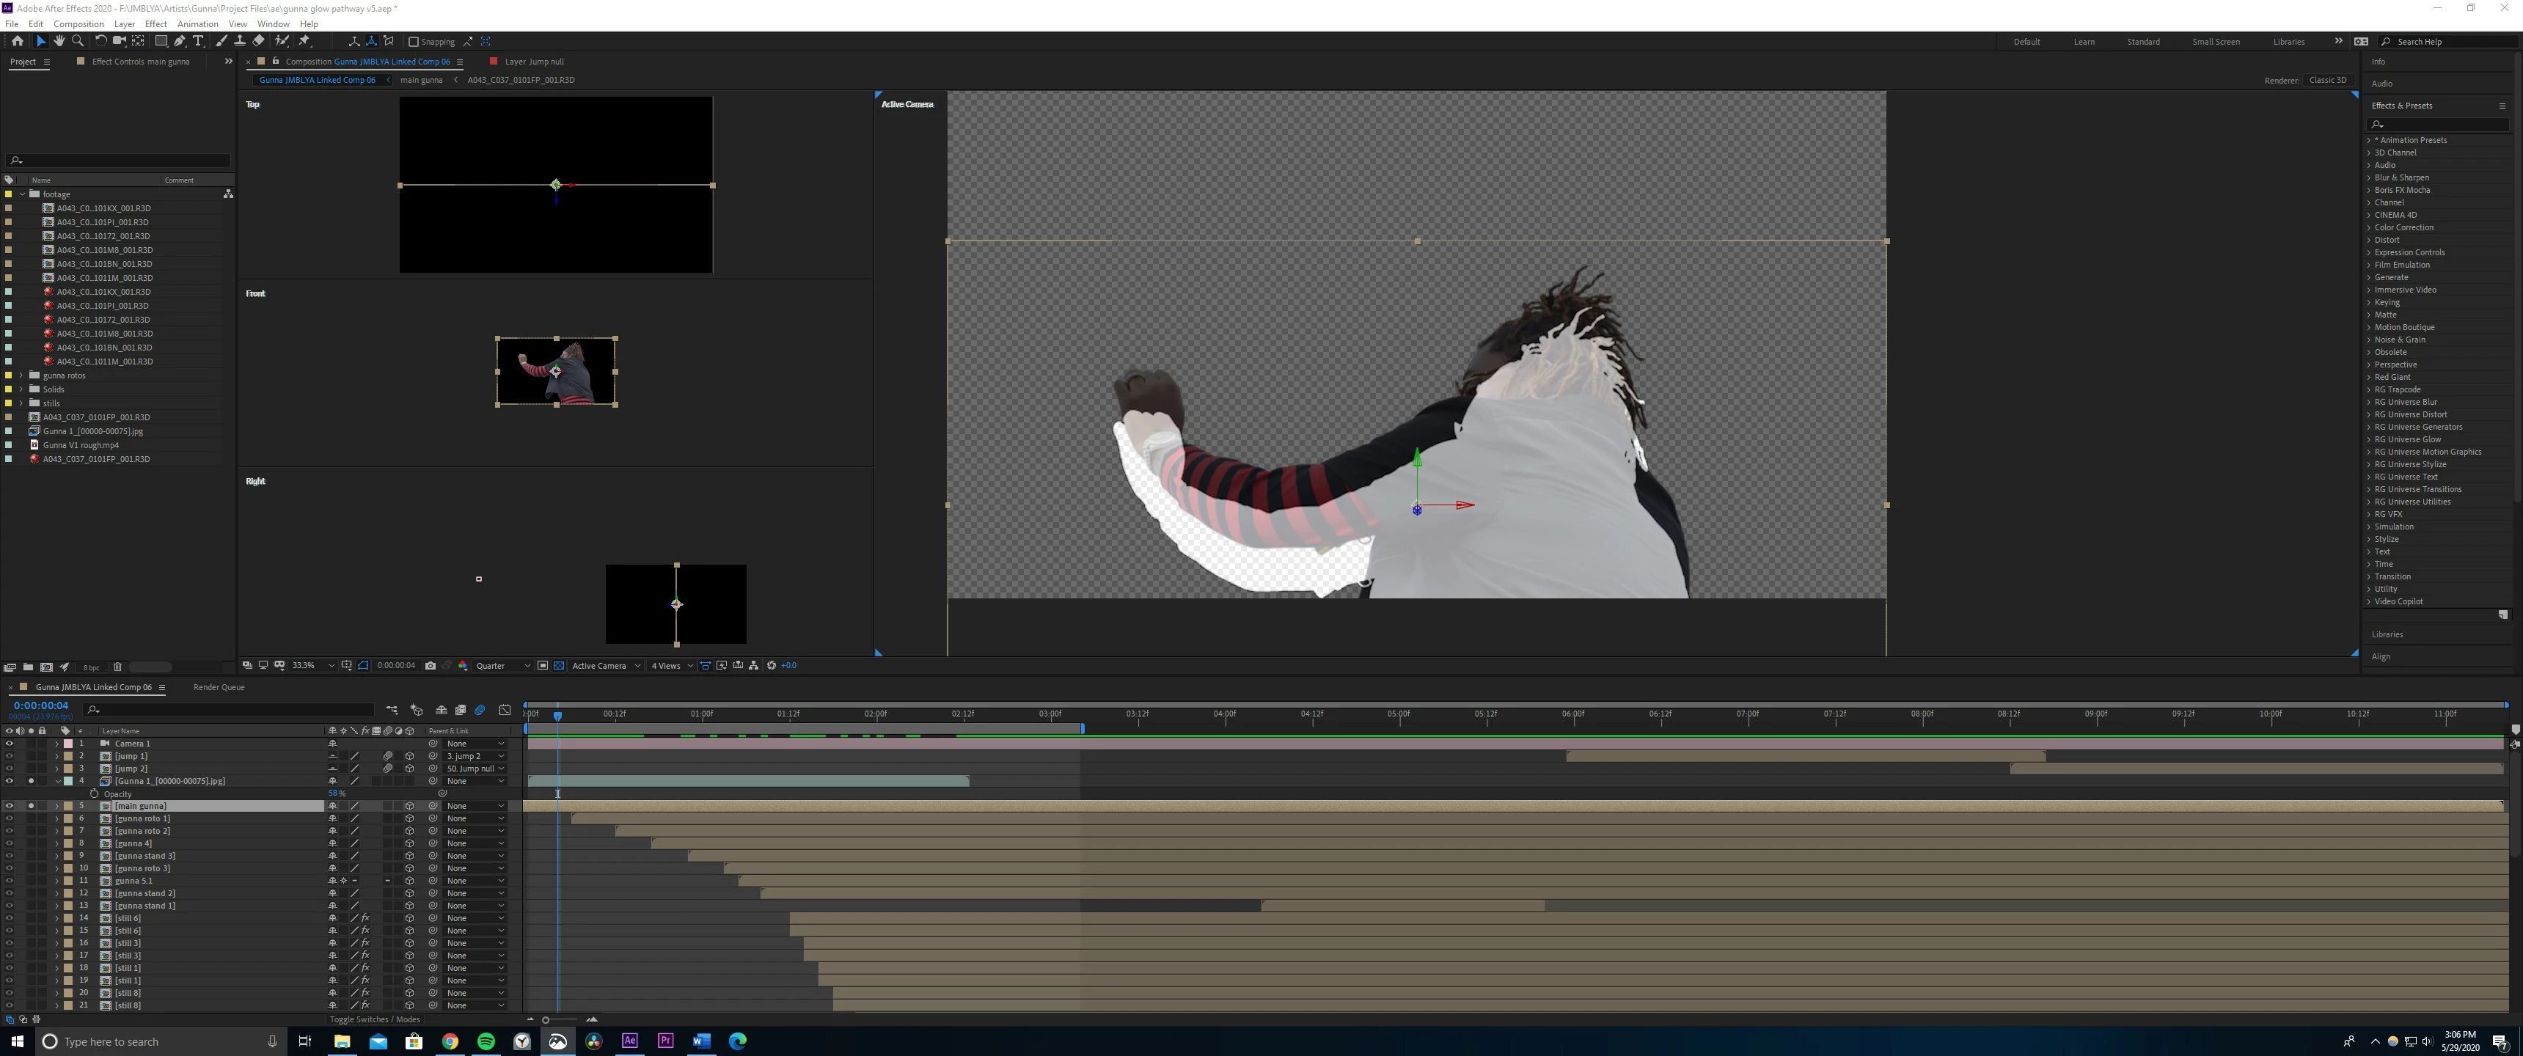The image size is (2523, 1056).
Task: Open the Quarter resolution dropdown
Action: point(502,666)
